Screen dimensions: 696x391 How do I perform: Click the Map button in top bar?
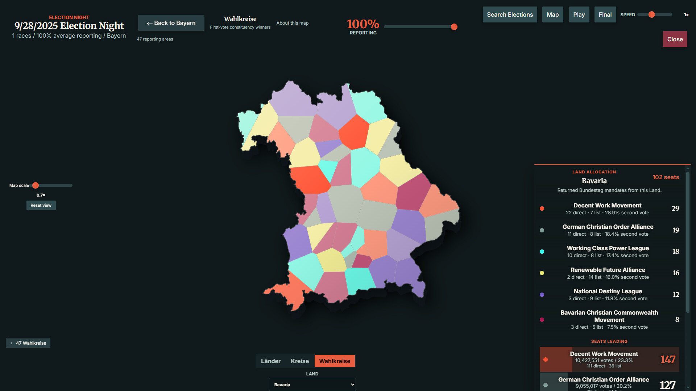(x=552, y=14)
